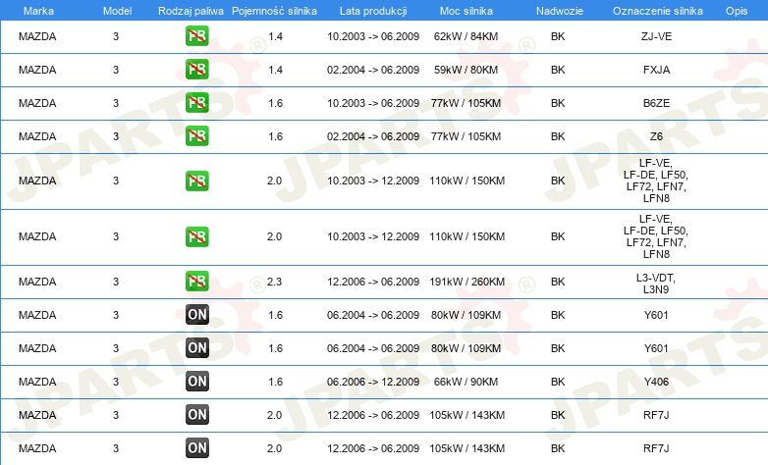Select the petrol fuel icon in the FXJA row
The image size is (768, 465).
click(196, 69)
